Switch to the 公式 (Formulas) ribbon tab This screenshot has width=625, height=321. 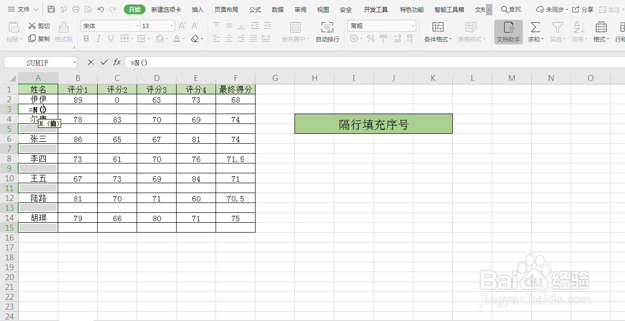tap(255, 9)
